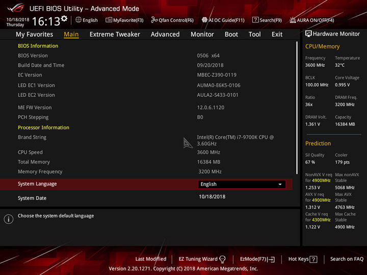Viewport: 367px width, 275px height.
Task: Select the System Language row label
Action: click(x=37, y=184)
